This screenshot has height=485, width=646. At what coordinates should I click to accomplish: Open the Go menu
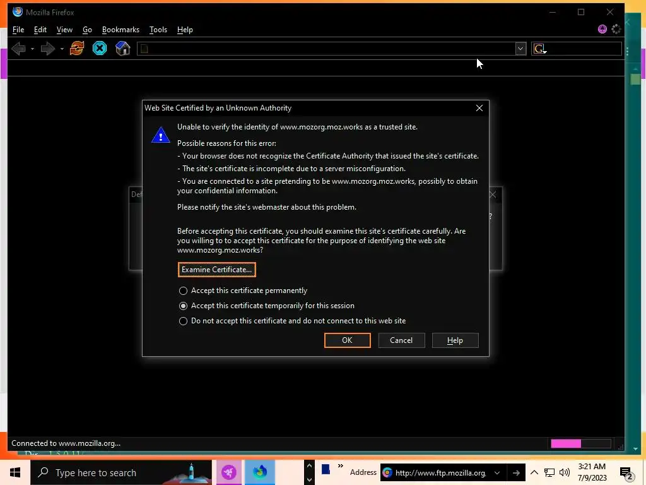[87, 30]
